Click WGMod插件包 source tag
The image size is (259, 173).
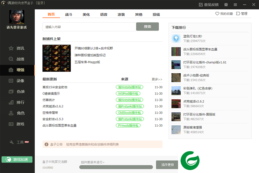coord(128,93)
